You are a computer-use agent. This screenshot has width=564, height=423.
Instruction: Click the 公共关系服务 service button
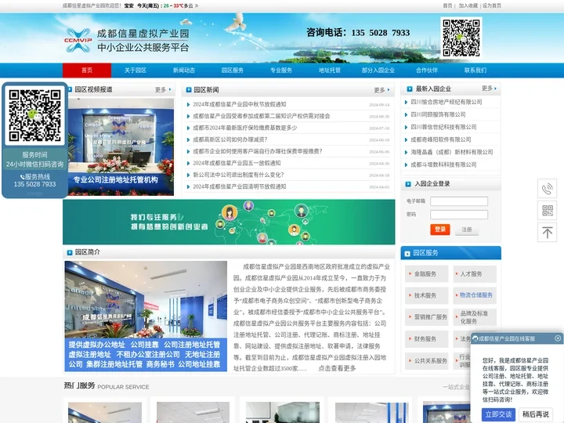[427, 361]
